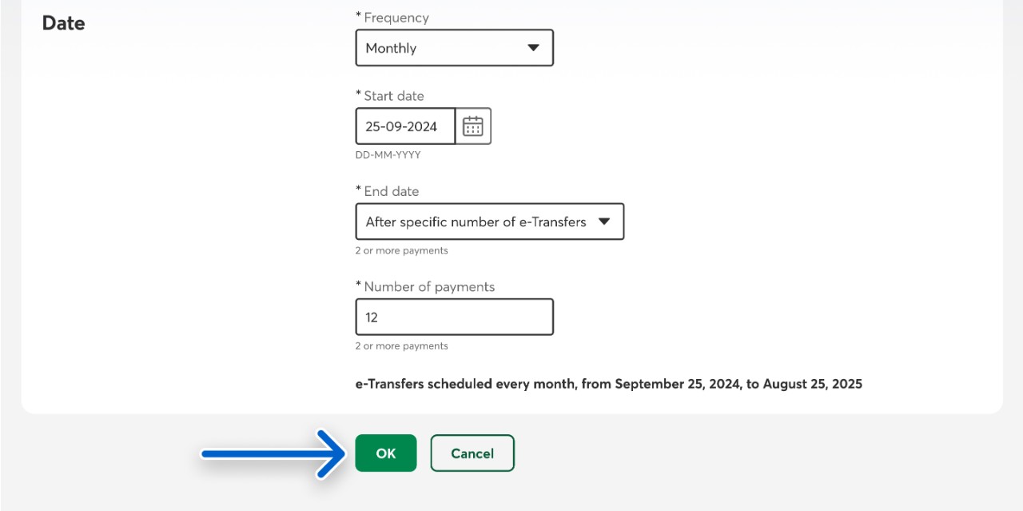
Task: Click "2 or more payments" hint under End date
Action: pos(401,250)
